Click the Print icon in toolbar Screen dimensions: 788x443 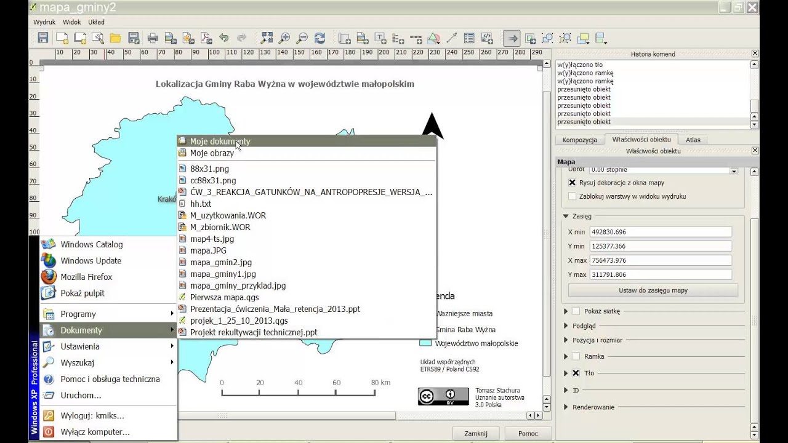tap(153, 38)
